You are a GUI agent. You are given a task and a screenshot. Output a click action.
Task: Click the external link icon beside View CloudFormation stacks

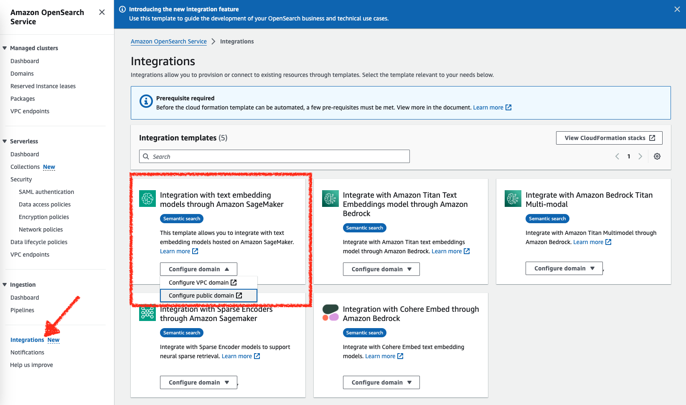[x=652, y=138]
